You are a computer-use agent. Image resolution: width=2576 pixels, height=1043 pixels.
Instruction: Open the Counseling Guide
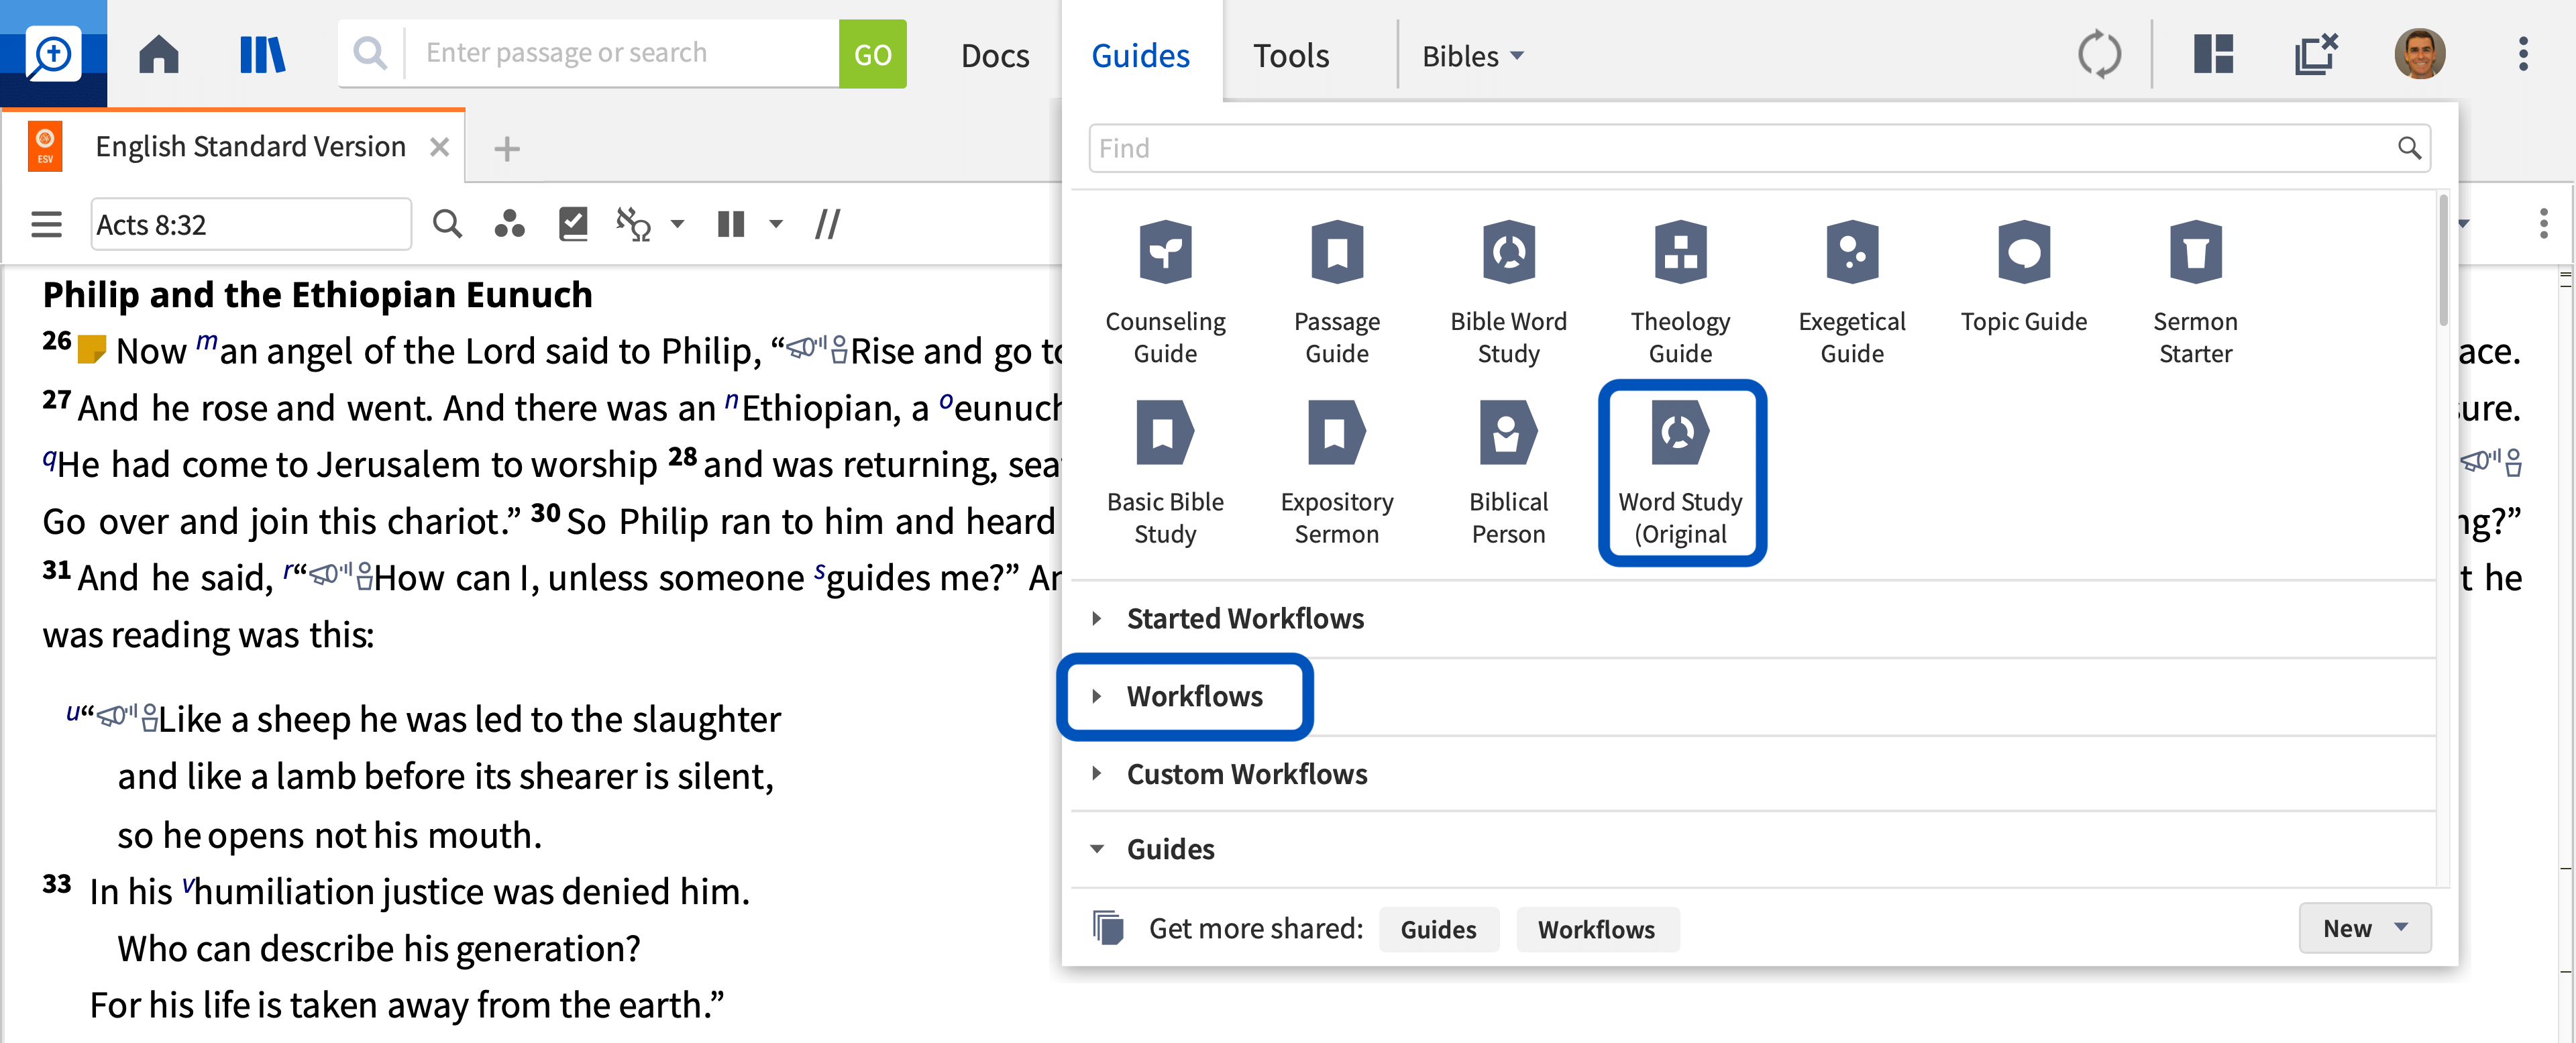pos(1165,292)
